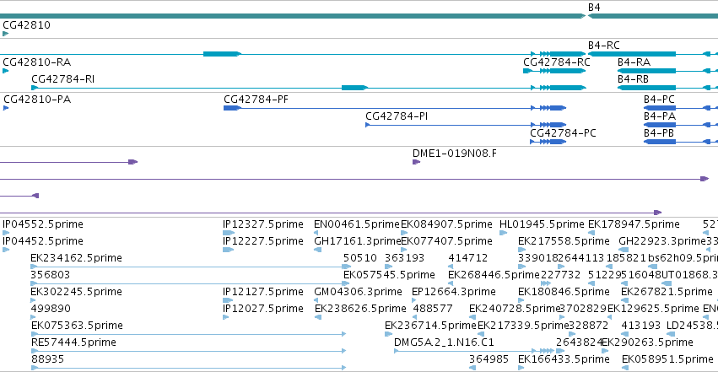Click the 50510 feature label

(360, 258)
